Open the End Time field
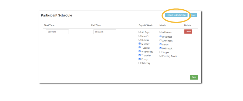 click(x=105, y=32)
